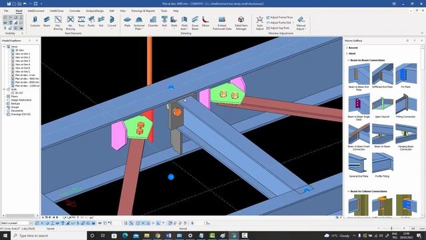Switch to the Concrete tab
426x240 pixels.
pos(75,11)
